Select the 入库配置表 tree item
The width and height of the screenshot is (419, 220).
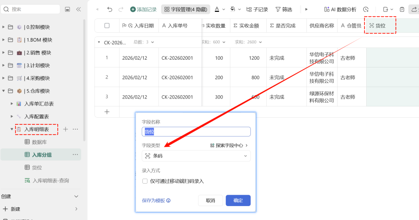click(36, 117)
